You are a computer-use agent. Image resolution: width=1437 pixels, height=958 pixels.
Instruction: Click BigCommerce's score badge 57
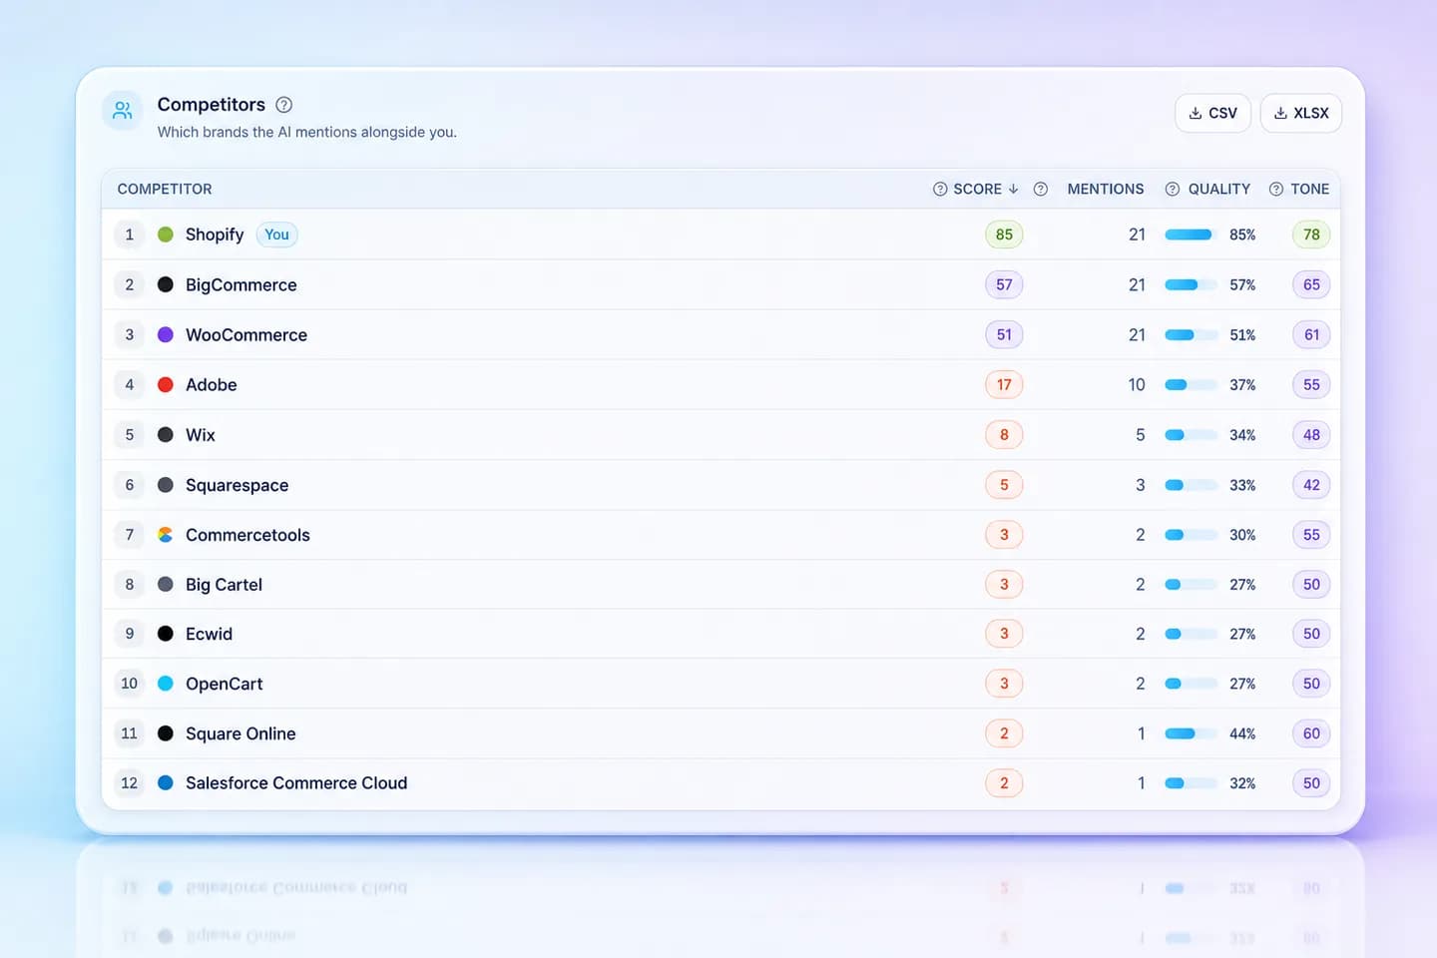[x=1004, y=284]
